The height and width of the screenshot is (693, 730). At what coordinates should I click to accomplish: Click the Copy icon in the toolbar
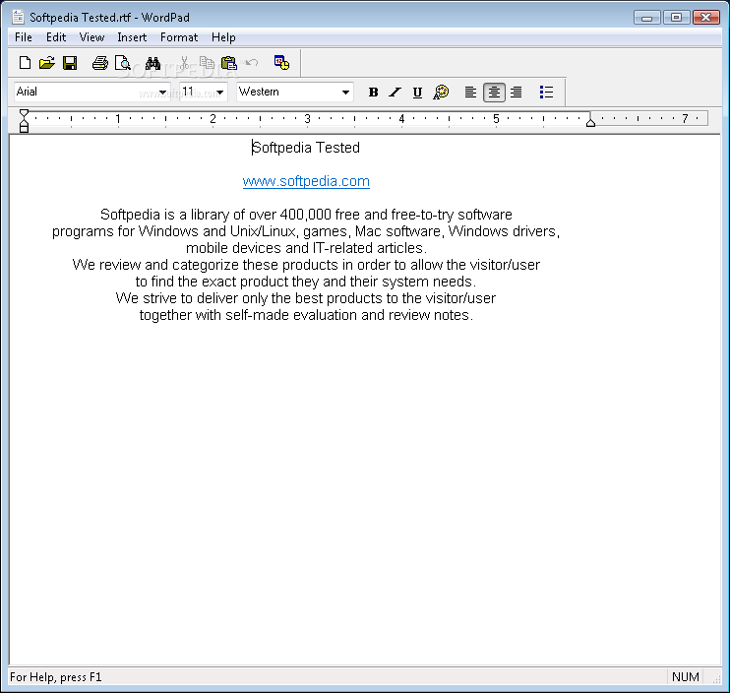point(207,63)
